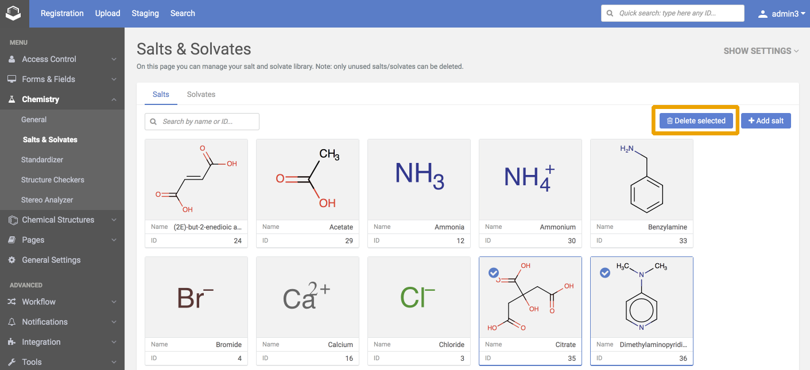Click the app logo in top-left corner

click(13, 13)
